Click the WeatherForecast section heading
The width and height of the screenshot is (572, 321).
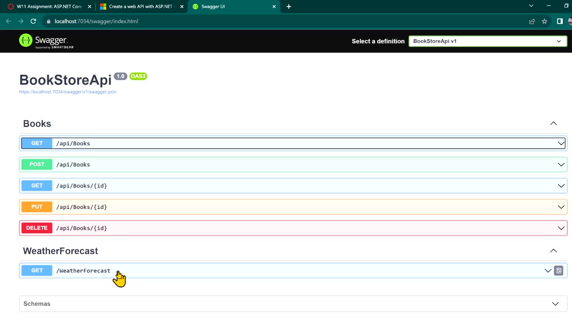tap(60, 251)
